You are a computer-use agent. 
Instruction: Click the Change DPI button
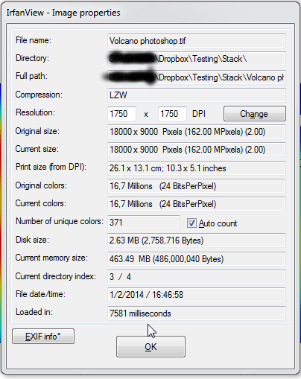(x=255, y=114)
